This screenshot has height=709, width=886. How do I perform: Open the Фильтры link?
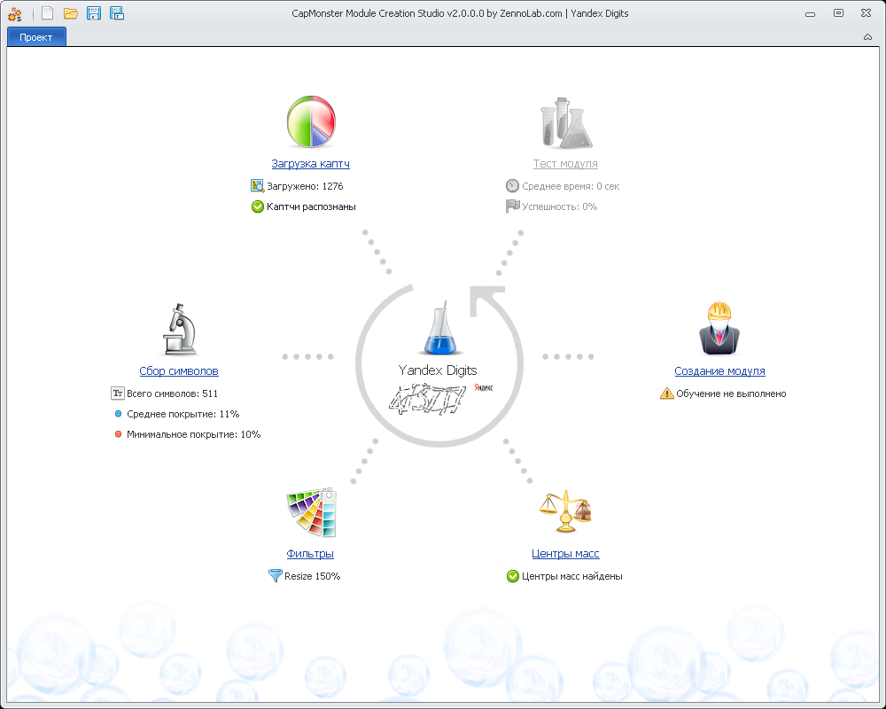[x=310, y=554]
